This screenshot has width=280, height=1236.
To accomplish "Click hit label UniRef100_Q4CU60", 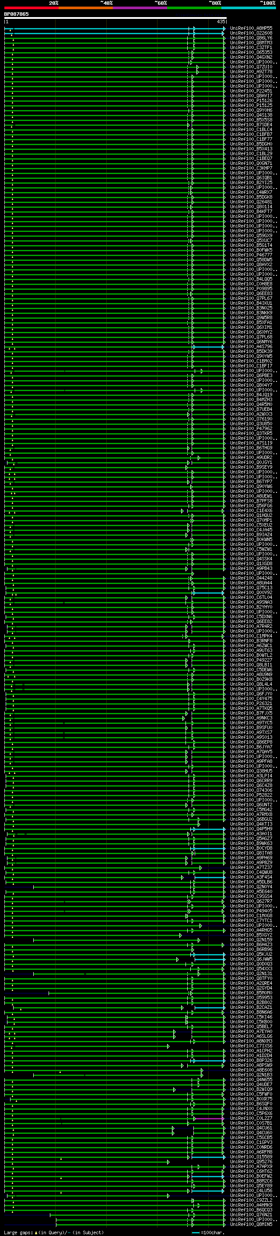I will (251, 1133).
